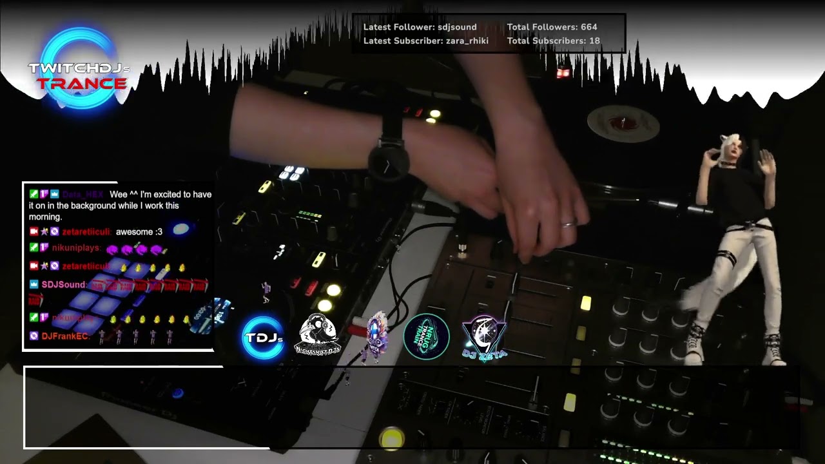This screenshot has height=464, width=825.
Task: Click the dancing figure emotes after DJFrankEC
Action: coord(135,336)
